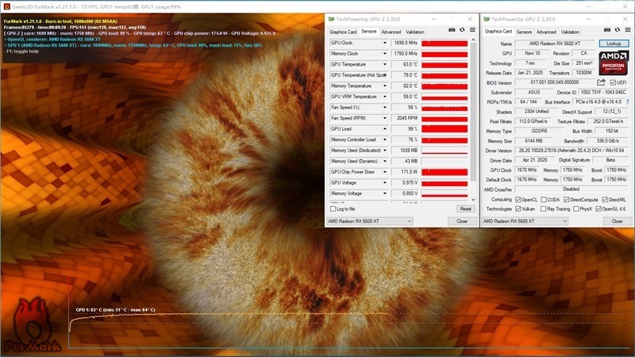Click the Reset button in Sensors window
This screenshot has height=357, width=635.
[x=465, y=209]
